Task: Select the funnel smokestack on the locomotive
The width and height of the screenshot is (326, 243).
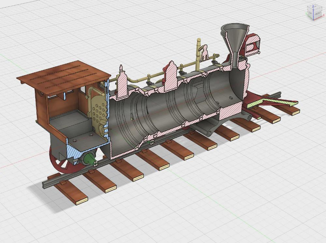Action: [x=235, y=44]
